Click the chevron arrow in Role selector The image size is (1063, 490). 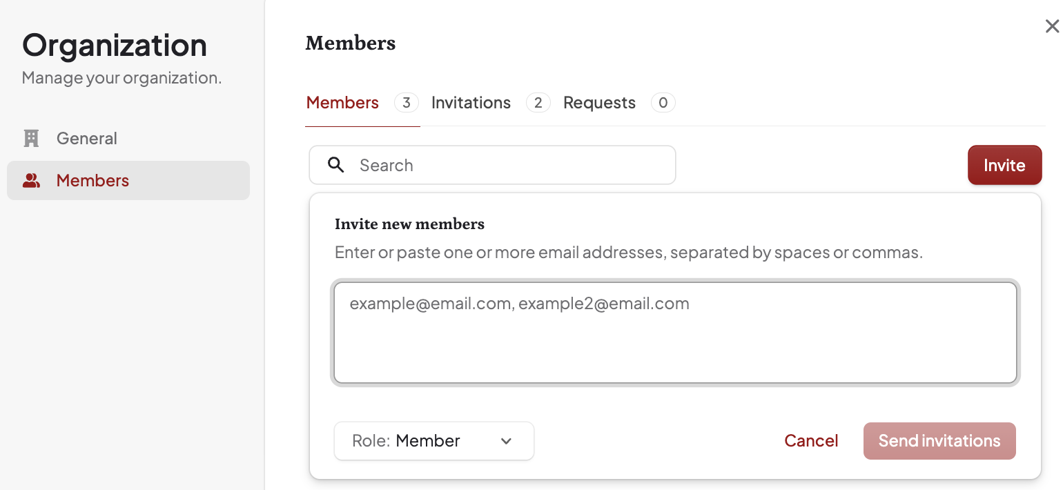pyautogui.click(x=506, y=441)
